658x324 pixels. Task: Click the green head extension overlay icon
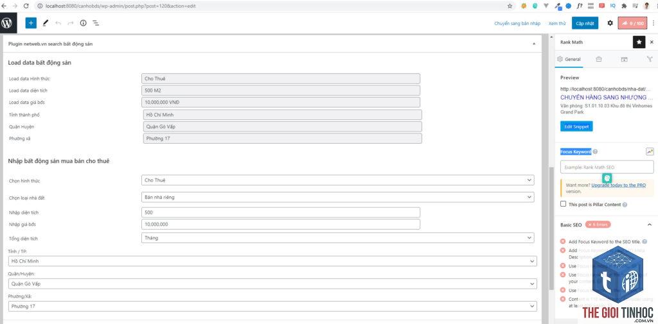[x=607, y=178]
